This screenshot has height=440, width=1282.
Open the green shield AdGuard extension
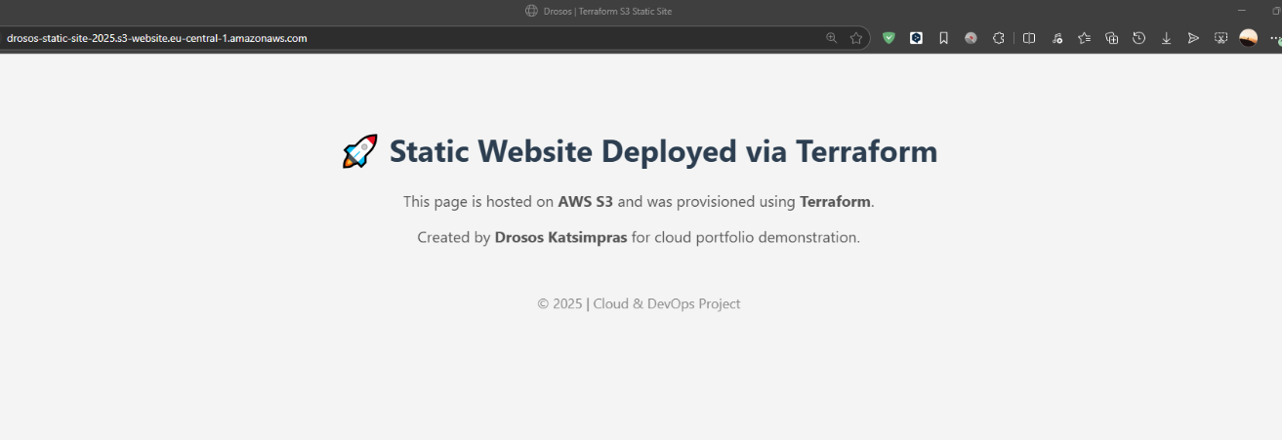click(889, 38)
